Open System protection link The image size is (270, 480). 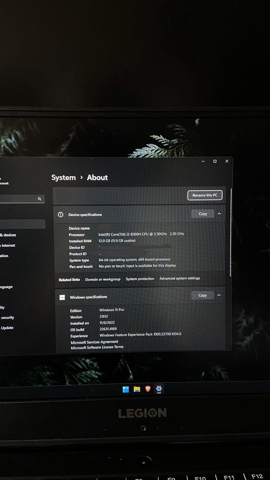(x=140, y=279)
